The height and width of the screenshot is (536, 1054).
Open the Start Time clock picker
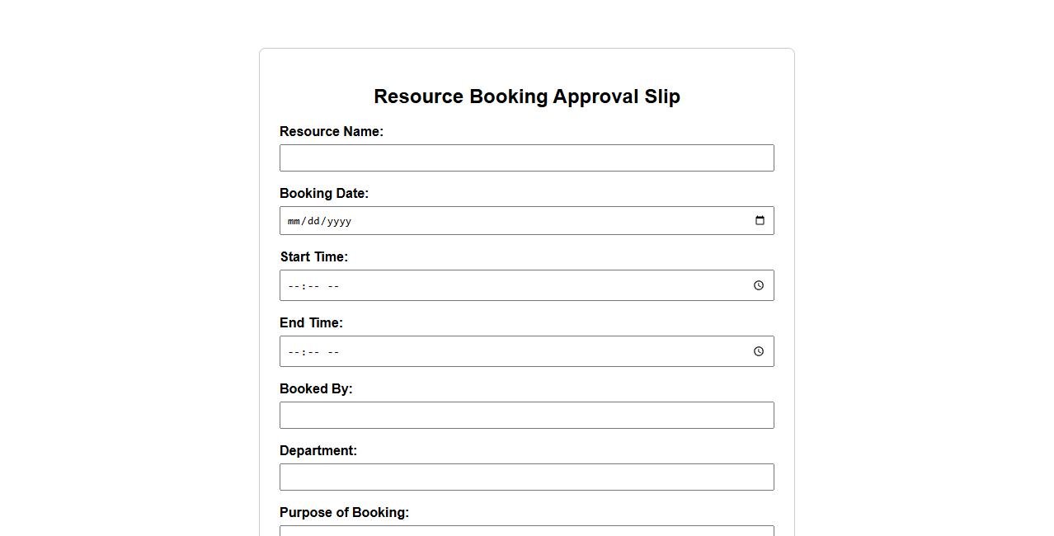coord(759,285)
